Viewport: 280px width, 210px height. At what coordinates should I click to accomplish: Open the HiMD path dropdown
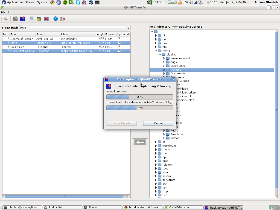[128, 28]
